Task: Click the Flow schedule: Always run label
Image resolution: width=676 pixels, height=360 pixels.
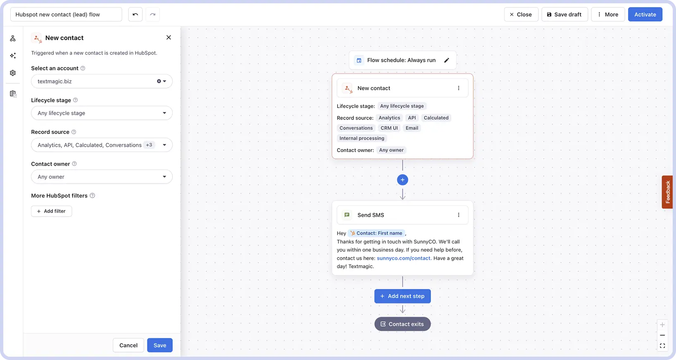Action: pyautogui.click(x=401, y=60)
